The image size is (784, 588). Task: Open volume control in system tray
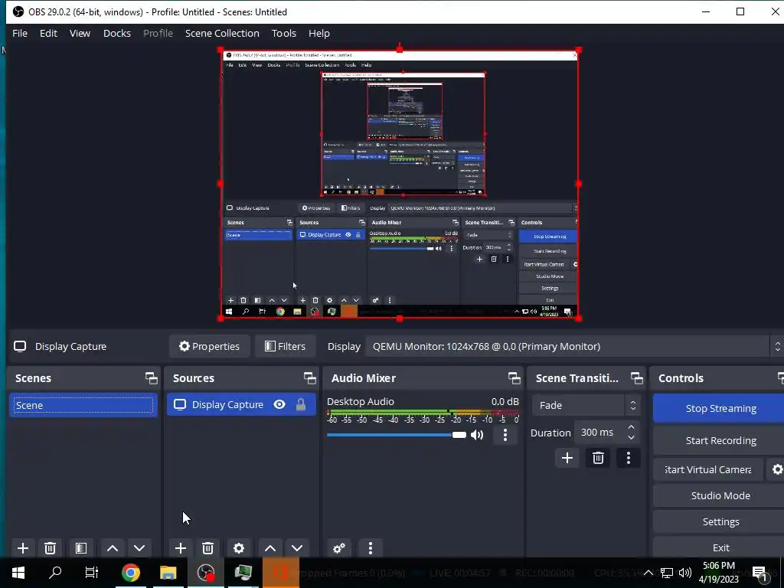[685, 573]
